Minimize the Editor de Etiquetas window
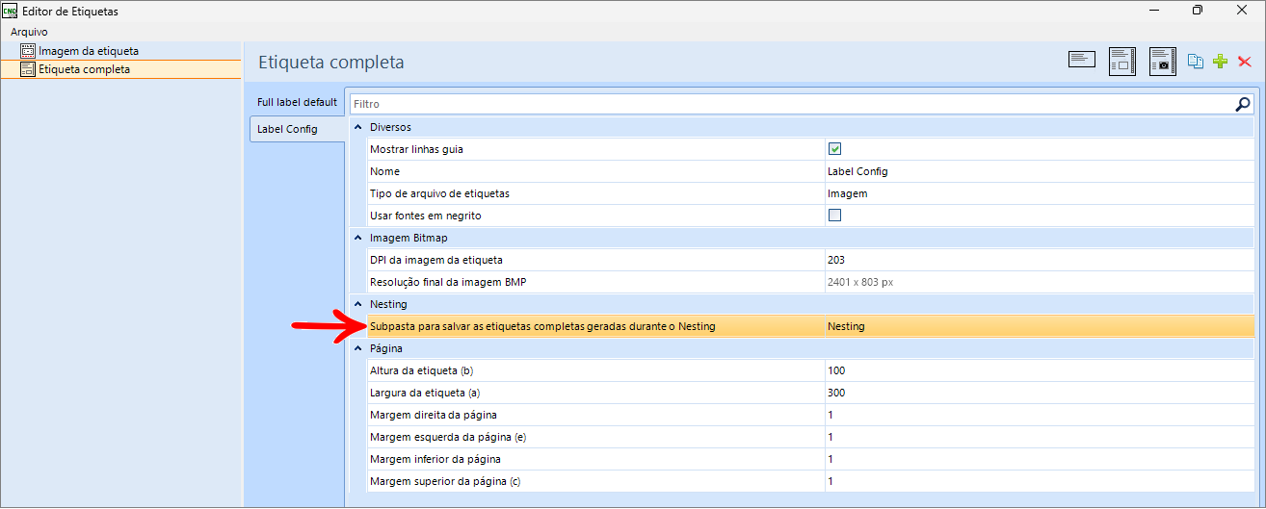The height and width of the screenshot is (509, 1266). coord(1153,11)
